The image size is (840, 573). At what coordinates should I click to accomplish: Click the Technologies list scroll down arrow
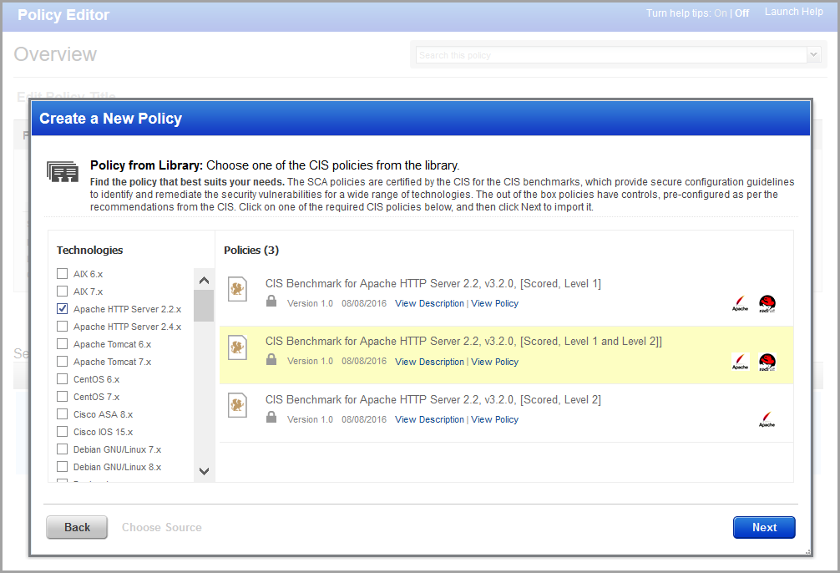204,471
